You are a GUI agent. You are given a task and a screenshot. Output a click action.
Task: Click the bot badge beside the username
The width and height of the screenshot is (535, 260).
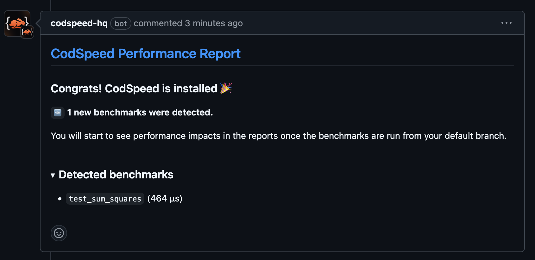tap(121, 23)
